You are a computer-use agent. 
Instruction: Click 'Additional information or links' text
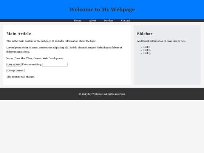click(162, 41)
